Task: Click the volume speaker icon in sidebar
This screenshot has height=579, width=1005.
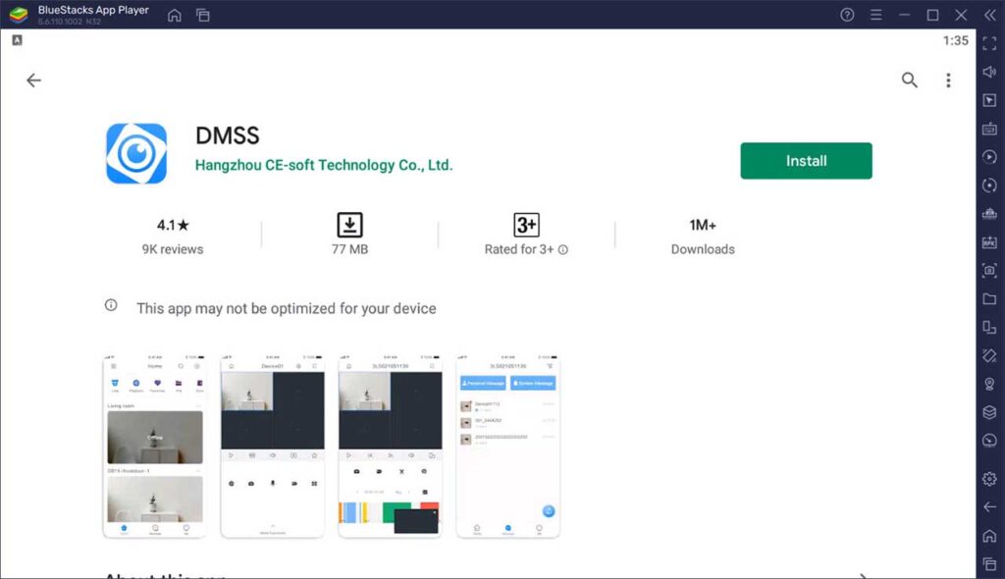Action: (989, 72)
